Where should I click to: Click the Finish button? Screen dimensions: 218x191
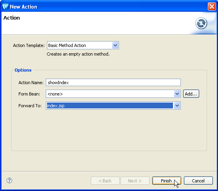point(167,181)
